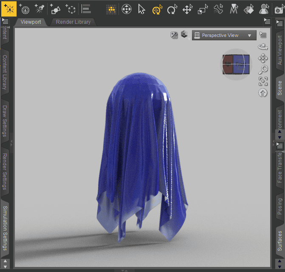
Task: Select the Region Navigator figure tool
Action: [264, 9]
